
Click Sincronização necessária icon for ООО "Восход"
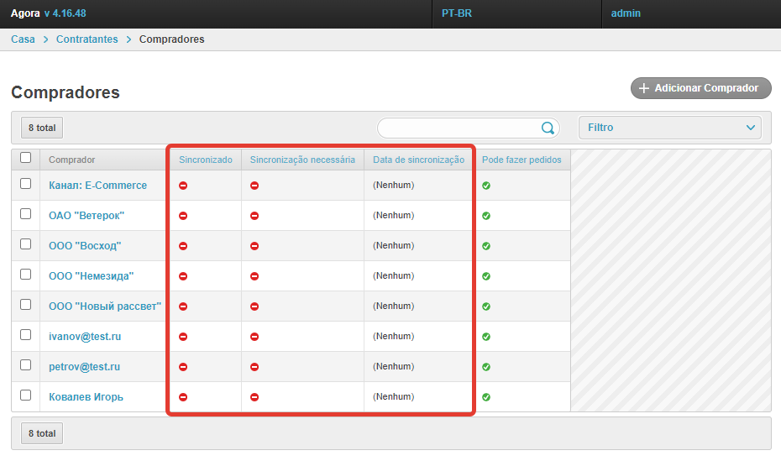(x=254, y=246)
